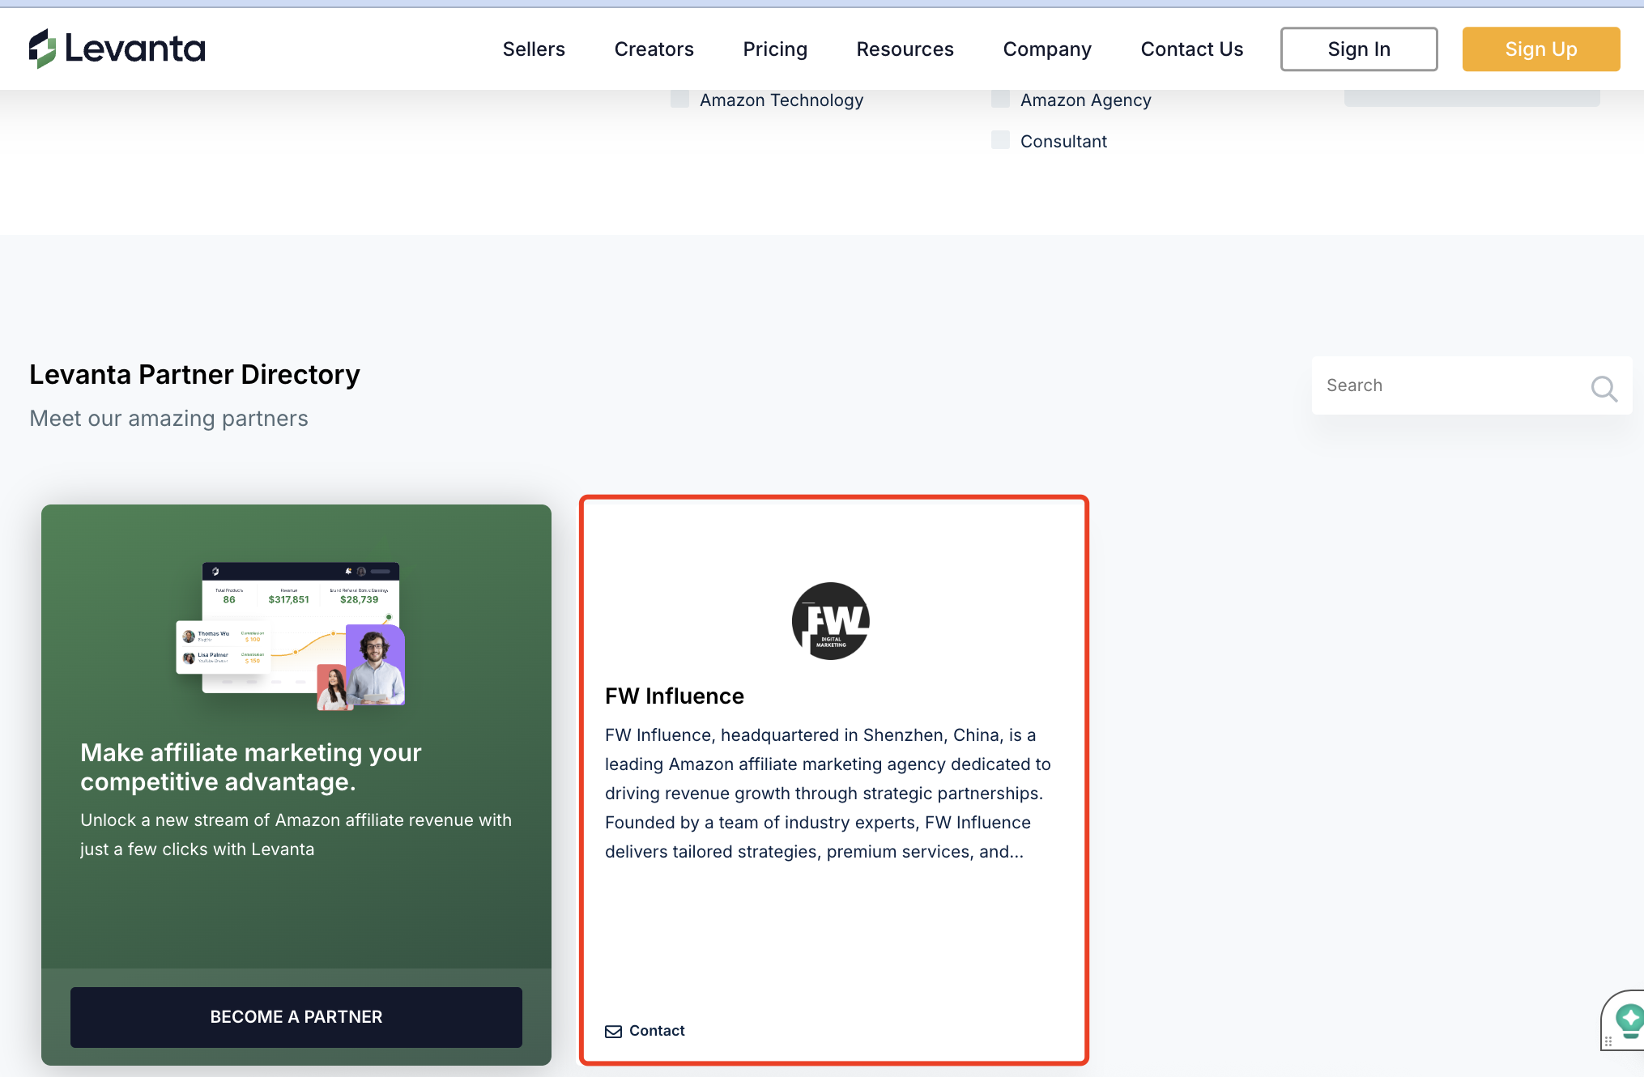Click the orange Sign Up button

[1540, 49]
